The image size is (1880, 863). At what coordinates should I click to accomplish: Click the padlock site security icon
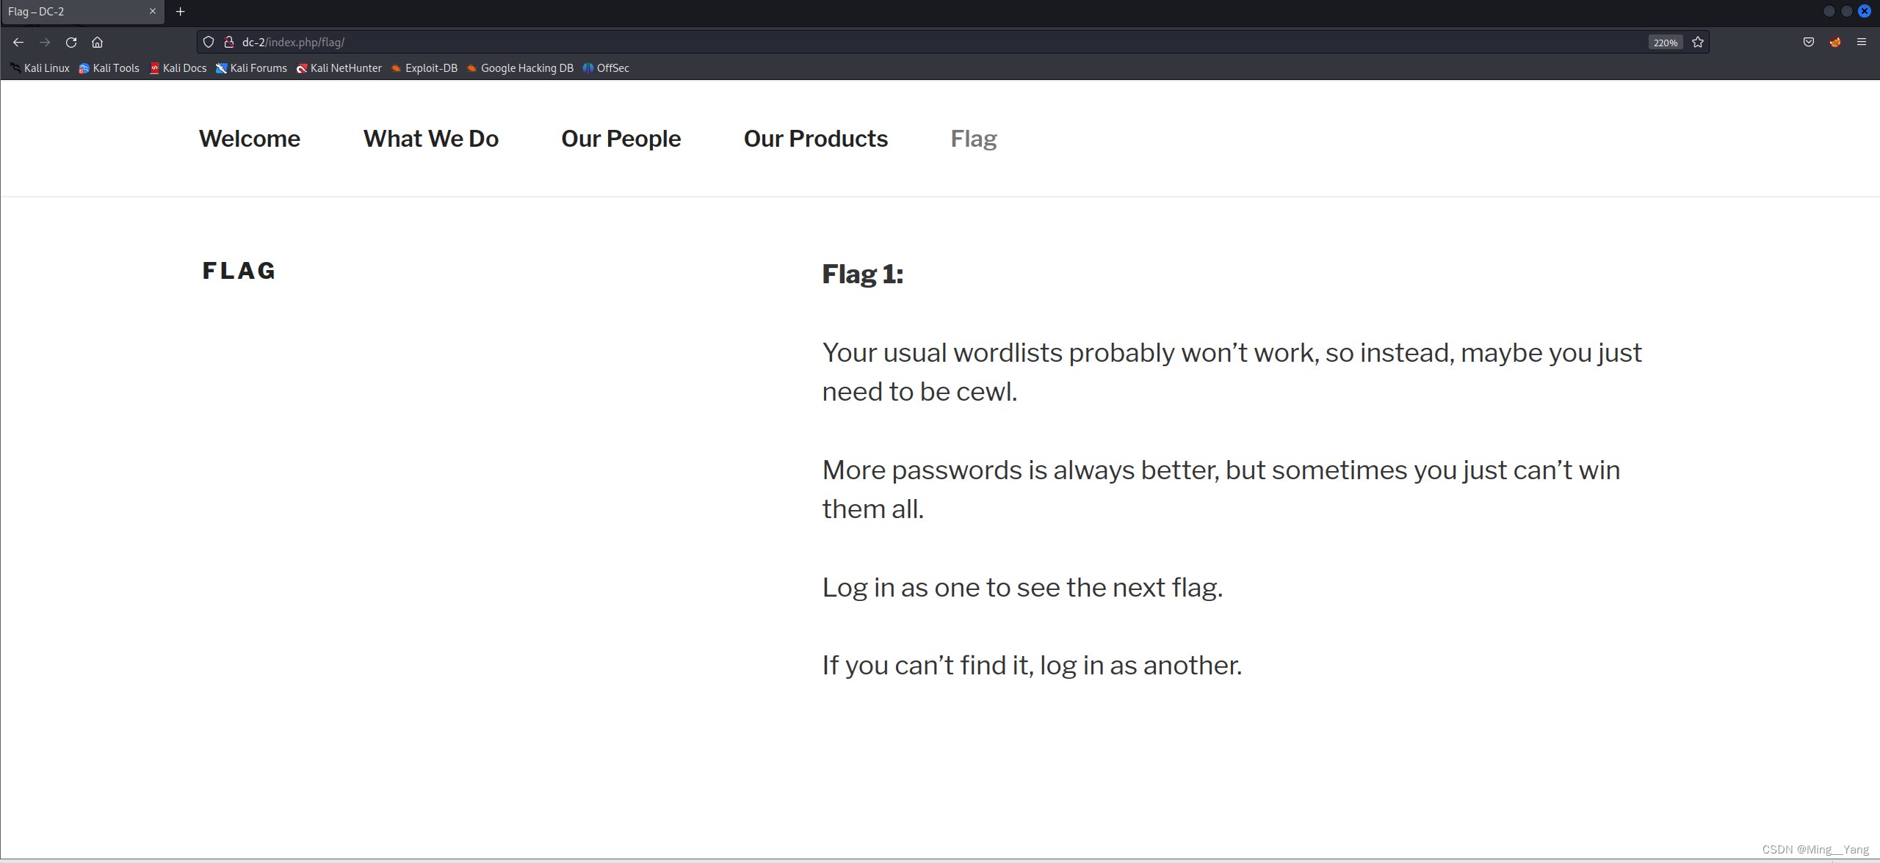[229, 42]
